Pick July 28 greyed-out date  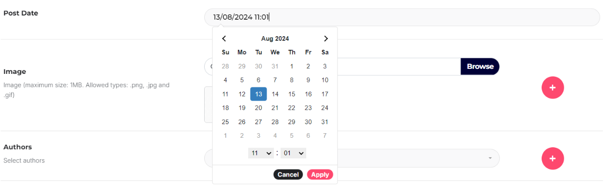225,66
